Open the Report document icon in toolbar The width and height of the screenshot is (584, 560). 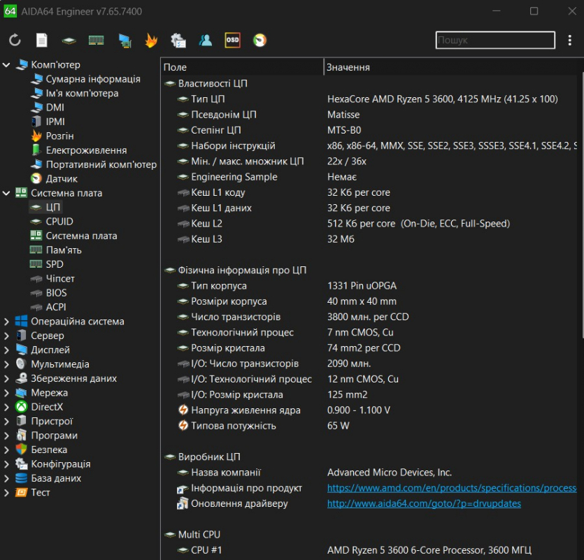[x=42, y=41]
